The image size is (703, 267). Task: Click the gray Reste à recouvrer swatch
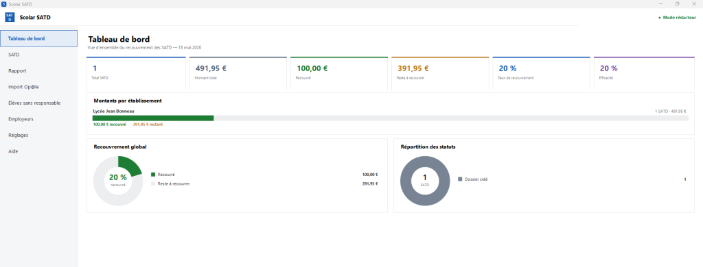coord(153,183)
